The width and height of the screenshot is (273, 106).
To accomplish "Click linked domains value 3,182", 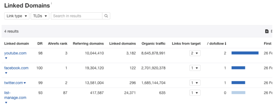I will point(131,53).
